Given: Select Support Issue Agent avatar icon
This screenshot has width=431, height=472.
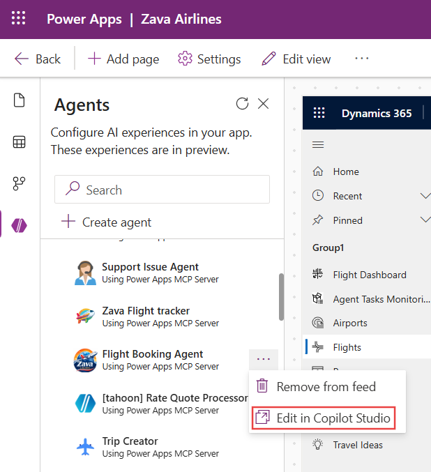Looking at the screenshot, I should [86, 273].
